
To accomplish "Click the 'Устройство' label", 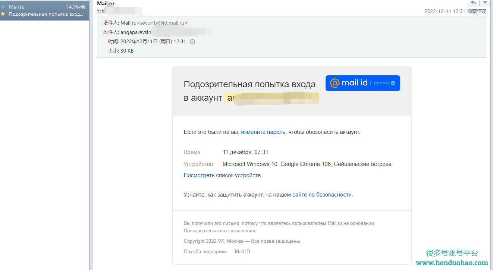I will [x=198, y=164].
